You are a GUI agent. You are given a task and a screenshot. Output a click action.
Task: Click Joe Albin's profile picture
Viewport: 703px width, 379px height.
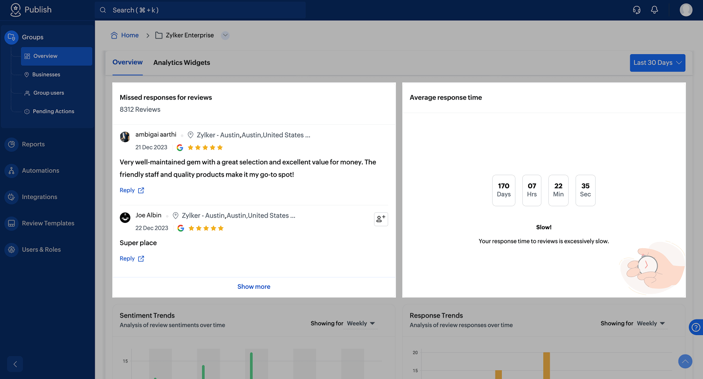[125, 217]
